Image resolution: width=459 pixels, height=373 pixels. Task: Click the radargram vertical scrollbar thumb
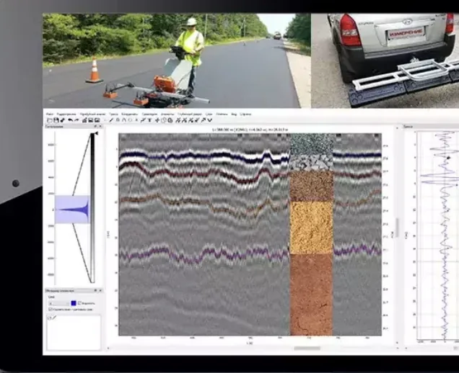click(397, 228)
